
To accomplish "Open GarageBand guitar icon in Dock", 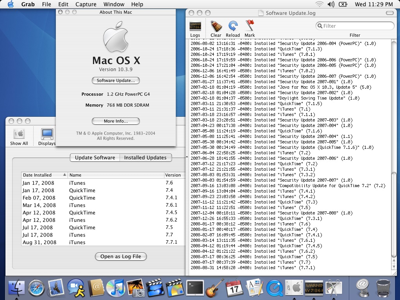I will 214,288.
